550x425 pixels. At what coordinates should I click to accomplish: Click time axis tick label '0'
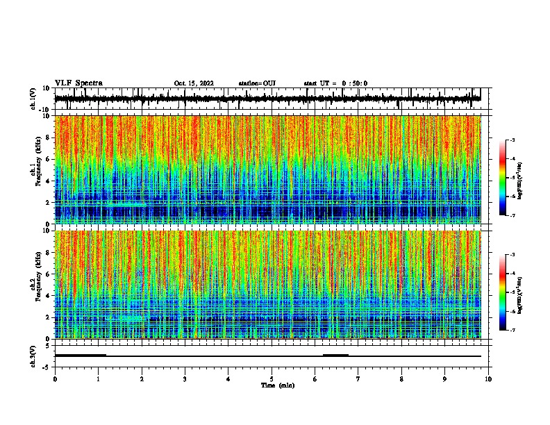(55, 379)
